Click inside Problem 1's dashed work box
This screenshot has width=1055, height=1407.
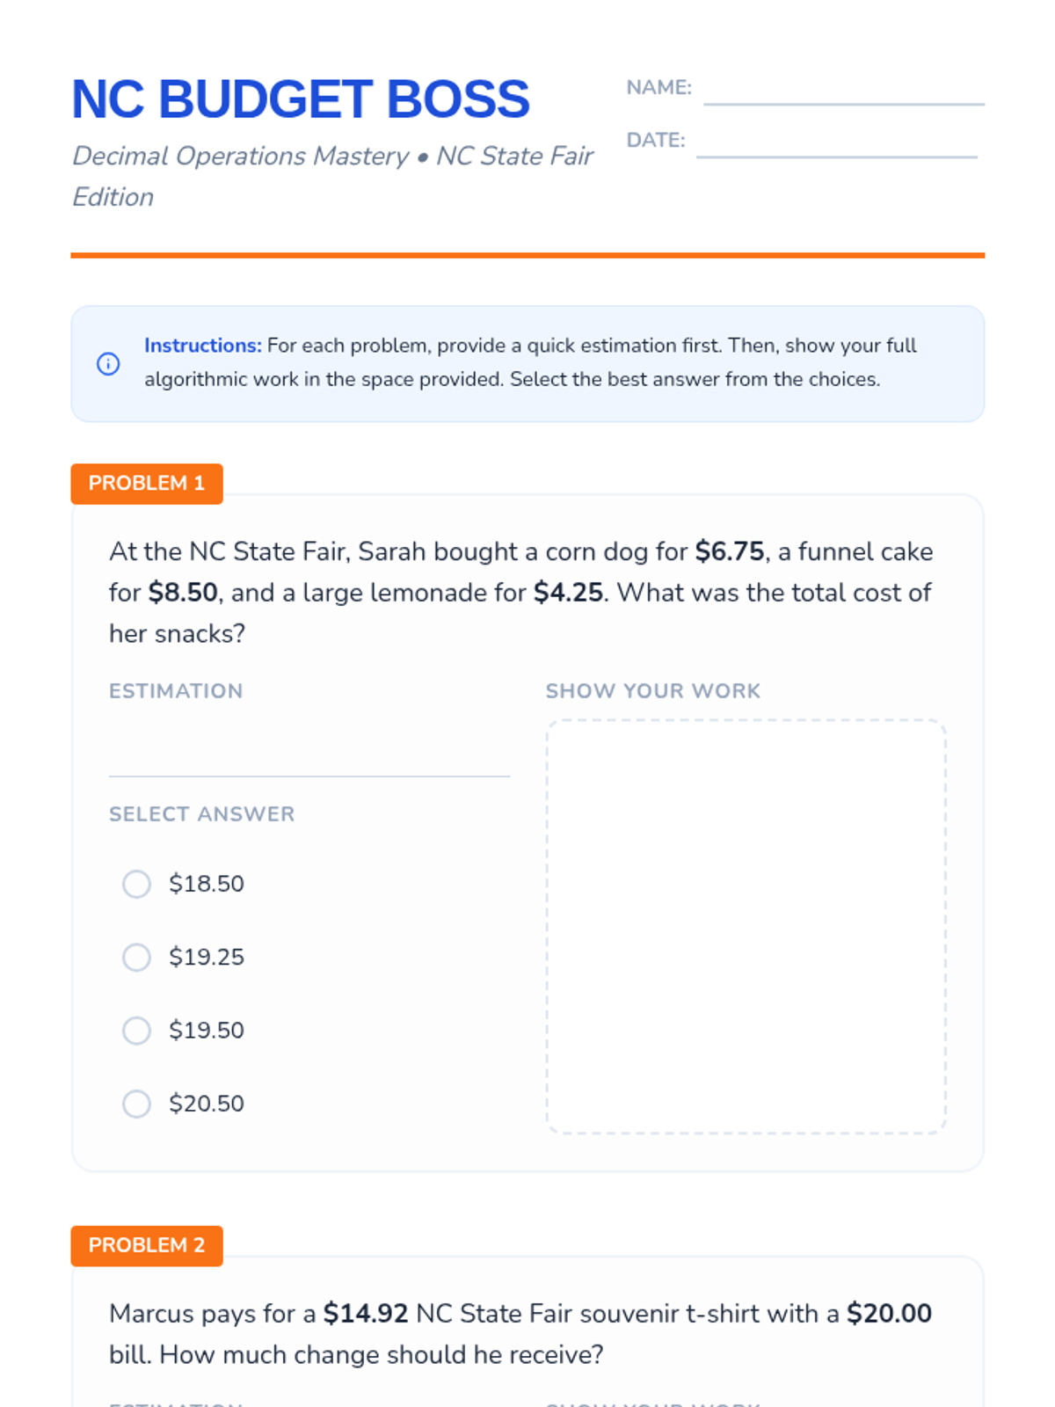point(746,926)
